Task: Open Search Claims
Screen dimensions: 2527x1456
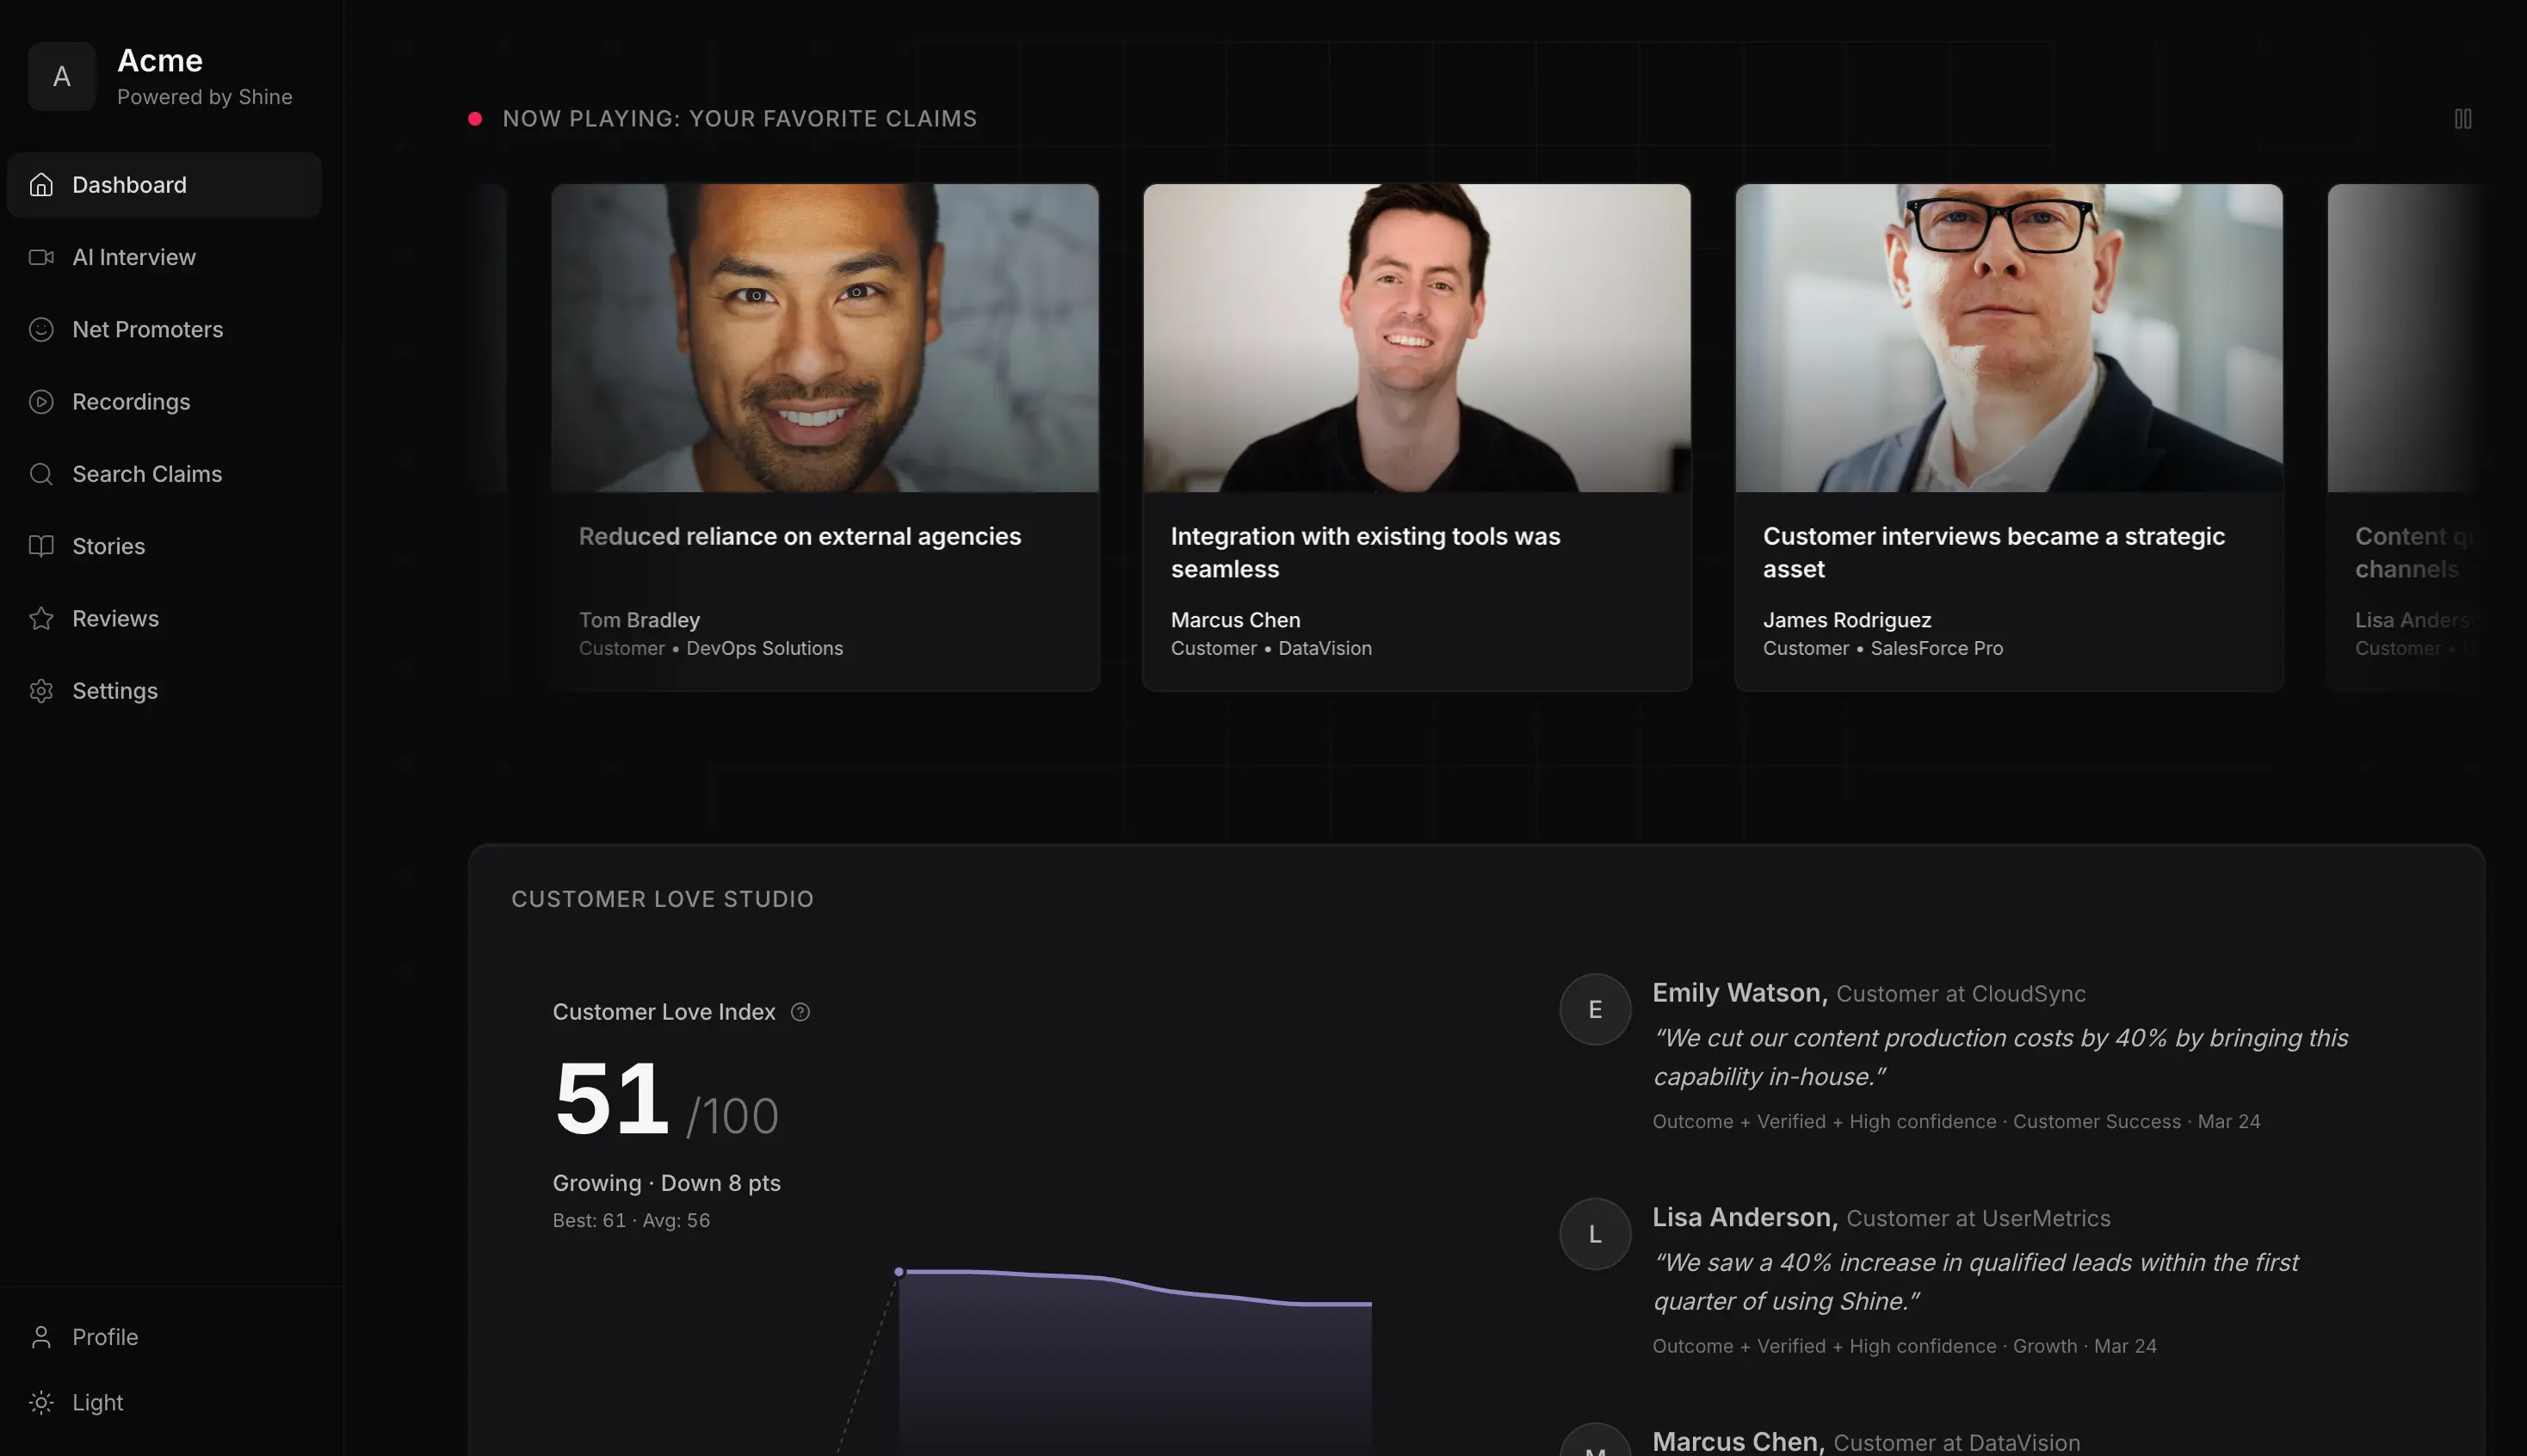Action: (164, 474)
